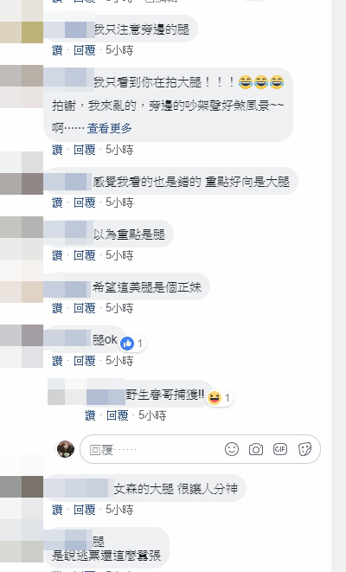This screenshot has height=572, width=346.
Task: Focus the 回覆 reply input field
Action: (x=153, y=449)
